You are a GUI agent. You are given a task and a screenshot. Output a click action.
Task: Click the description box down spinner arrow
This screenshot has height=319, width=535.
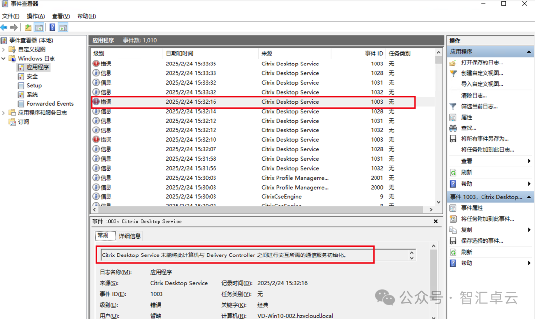click(x=412, y=258)
